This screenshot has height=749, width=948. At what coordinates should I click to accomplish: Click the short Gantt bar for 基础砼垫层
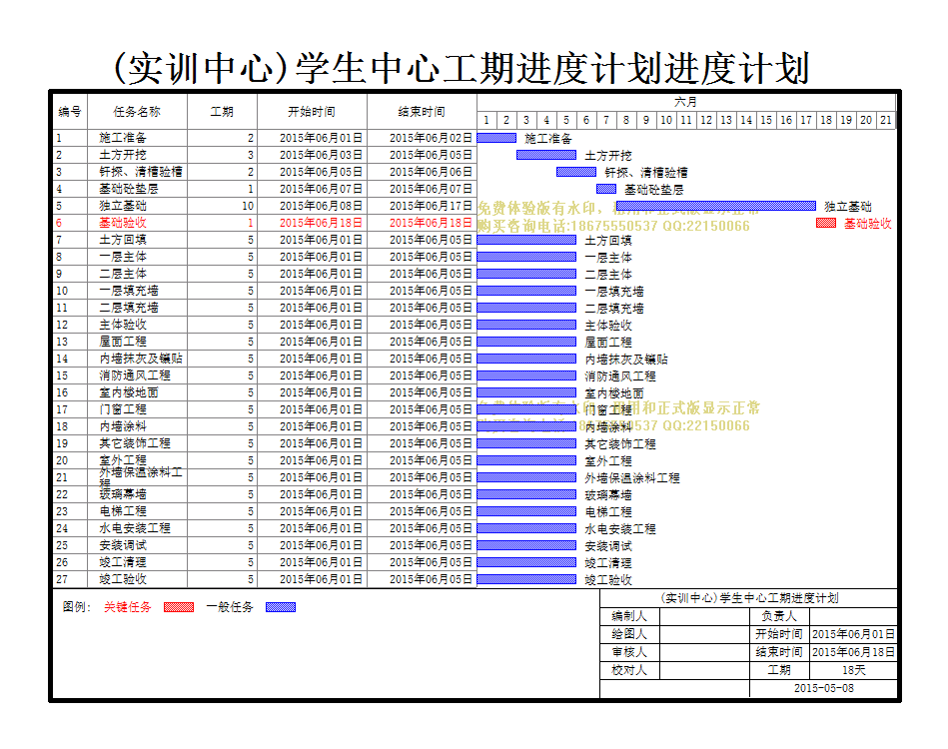[606, 189]
